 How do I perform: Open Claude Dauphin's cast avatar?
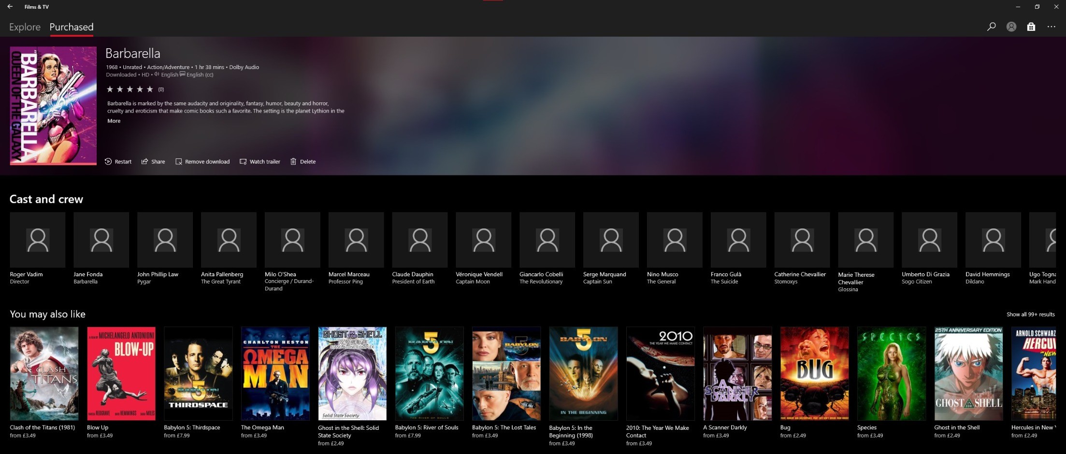point(420,240)
